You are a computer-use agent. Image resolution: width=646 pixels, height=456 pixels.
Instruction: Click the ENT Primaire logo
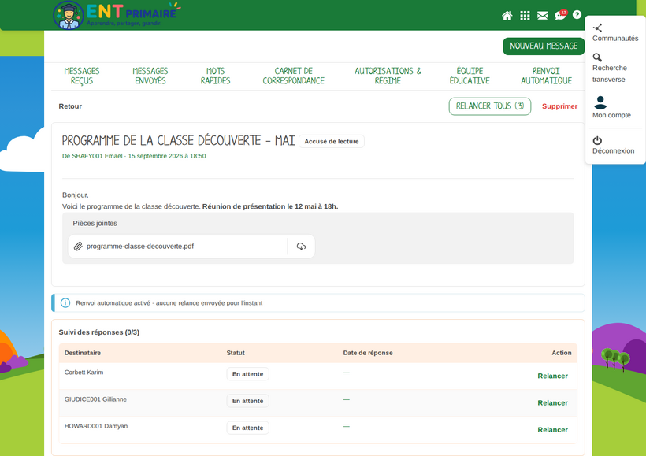(117, 15)
